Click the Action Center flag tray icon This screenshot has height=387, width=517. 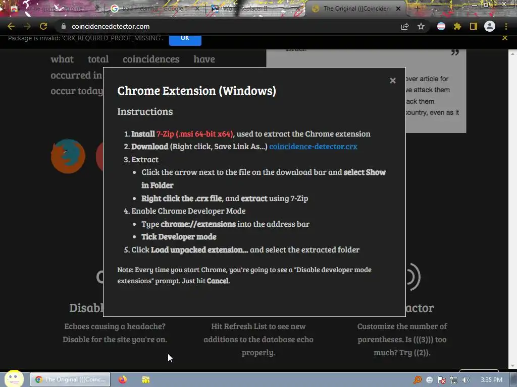pyautogui.click(x=441, y=380)
